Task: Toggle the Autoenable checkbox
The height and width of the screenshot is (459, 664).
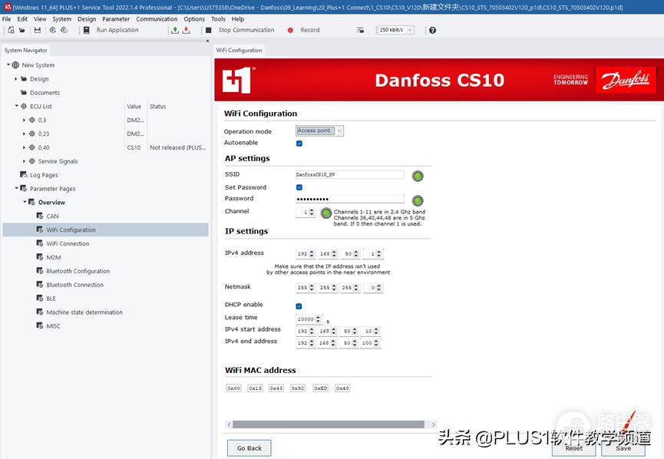Action: (x=299, y=143)
